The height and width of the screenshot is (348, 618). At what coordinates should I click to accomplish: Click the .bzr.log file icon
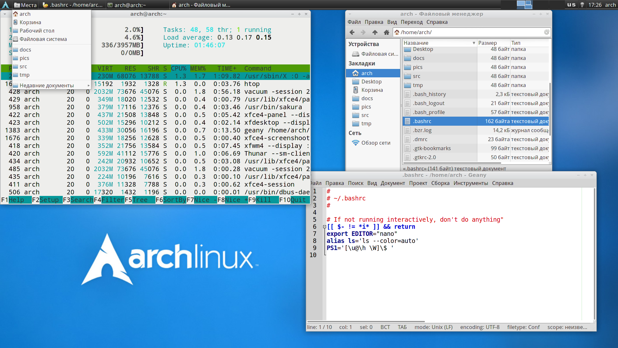click(x=407, y=130)
